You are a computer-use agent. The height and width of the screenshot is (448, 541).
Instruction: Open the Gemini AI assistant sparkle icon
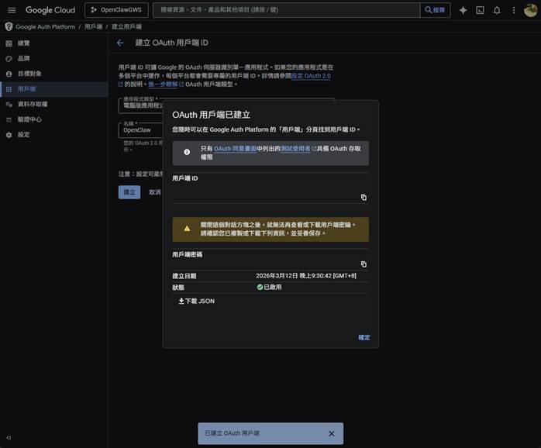click(463, 10)
